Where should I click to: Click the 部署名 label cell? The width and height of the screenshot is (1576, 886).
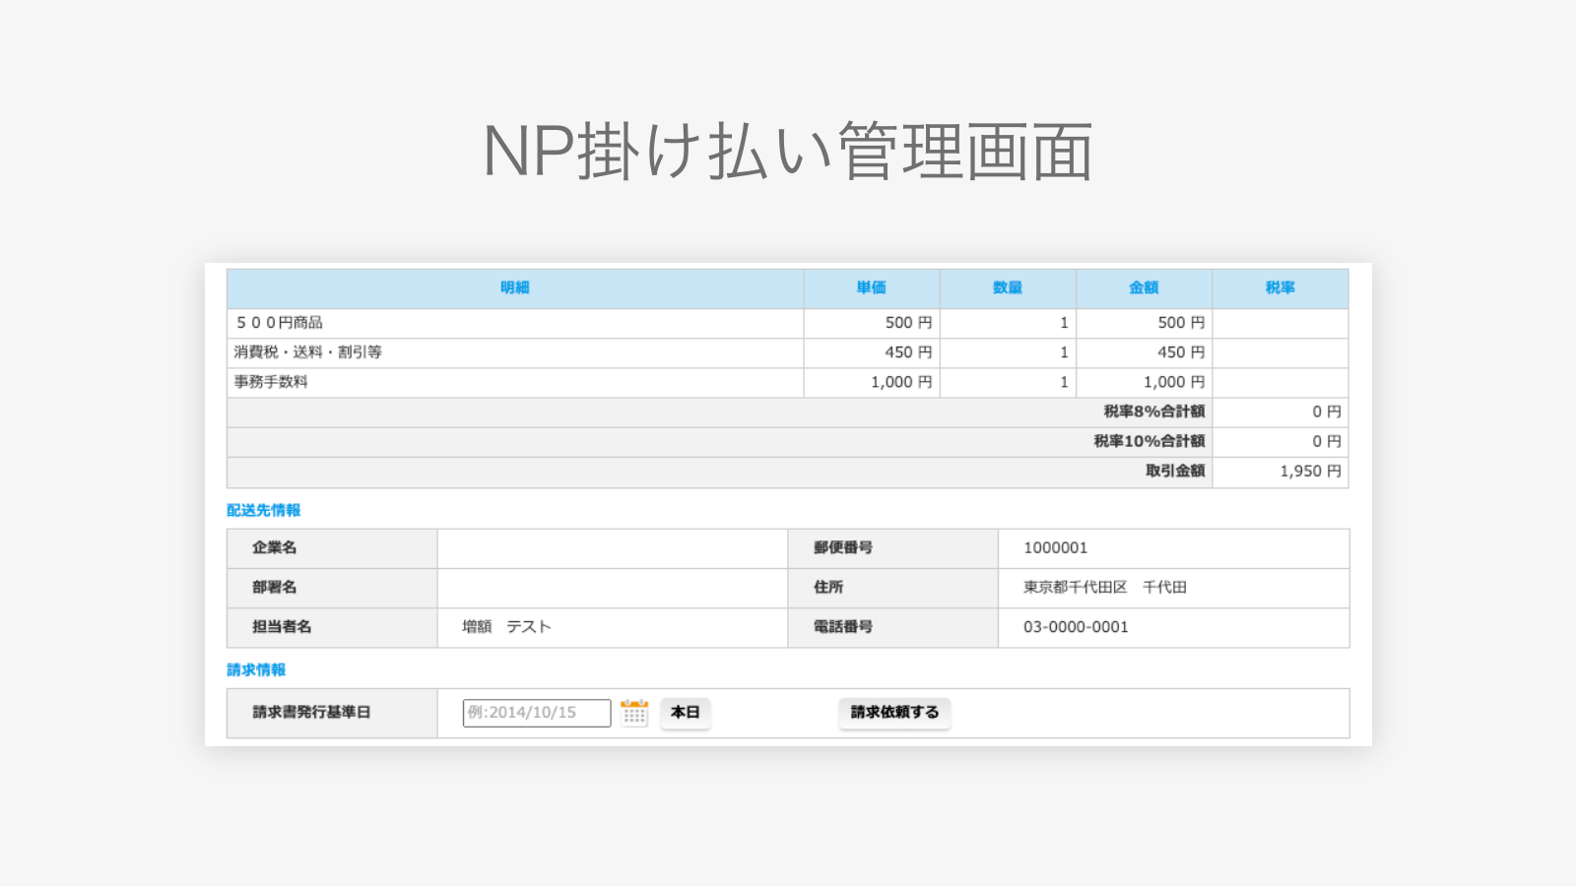(332, 588)
